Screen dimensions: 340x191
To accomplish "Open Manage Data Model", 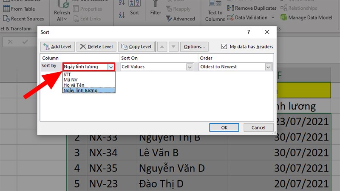I will tap(306, 17).
